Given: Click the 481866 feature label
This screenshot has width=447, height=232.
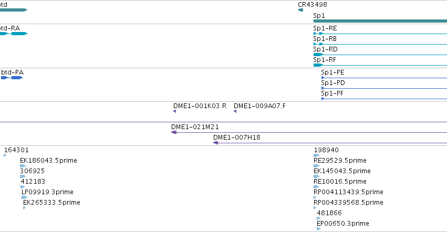Looking at the screenshot, I should click(329, 213).
